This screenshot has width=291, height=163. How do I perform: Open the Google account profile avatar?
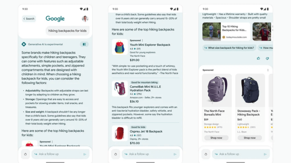(x=85, y=18)
